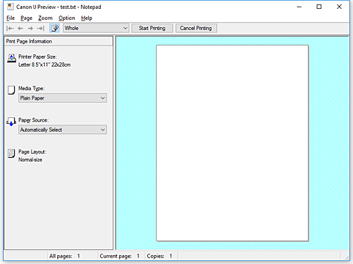Click the Media Type paper sheet icon

point(11,90)
